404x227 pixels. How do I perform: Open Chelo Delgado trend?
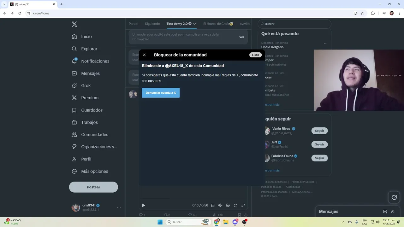[x=272, y=47]
